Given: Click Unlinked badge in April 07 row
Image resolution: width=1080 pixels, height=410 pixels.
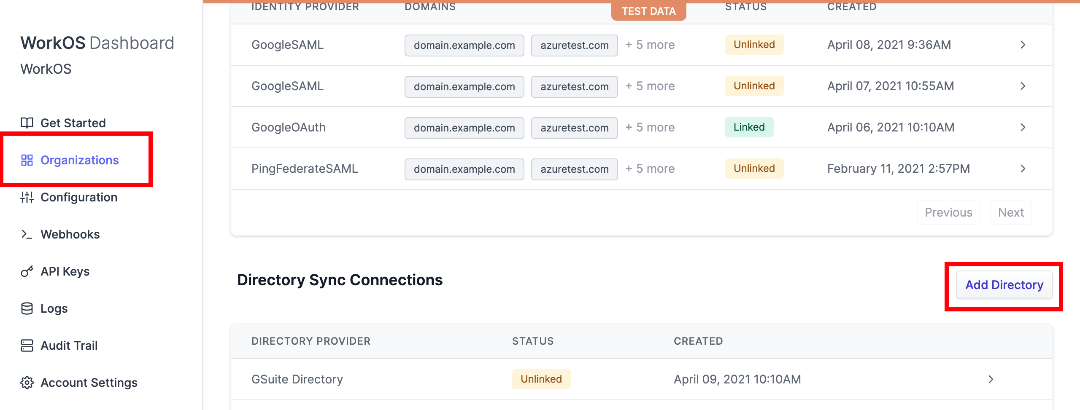Looking at the screenshot, I should point(754,86).
